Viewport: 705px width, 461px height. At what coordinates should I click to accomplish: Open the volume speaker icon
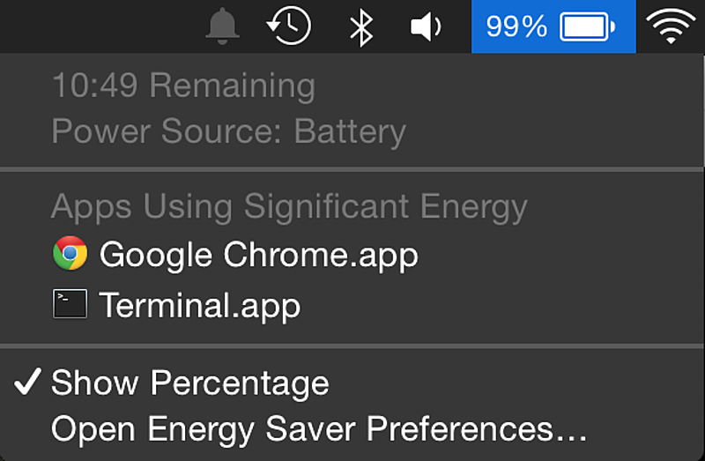click(426, 26)
